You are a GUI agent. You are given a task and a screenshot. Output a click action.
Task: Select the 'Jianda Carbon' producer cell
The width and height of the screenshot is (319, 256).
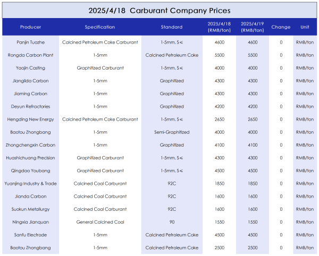[x=30, y=197]
